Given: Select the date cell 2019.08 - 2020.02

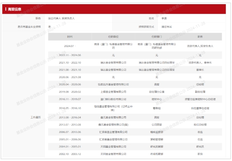Looking at the screenshot, I should click(x=70, y=92).
